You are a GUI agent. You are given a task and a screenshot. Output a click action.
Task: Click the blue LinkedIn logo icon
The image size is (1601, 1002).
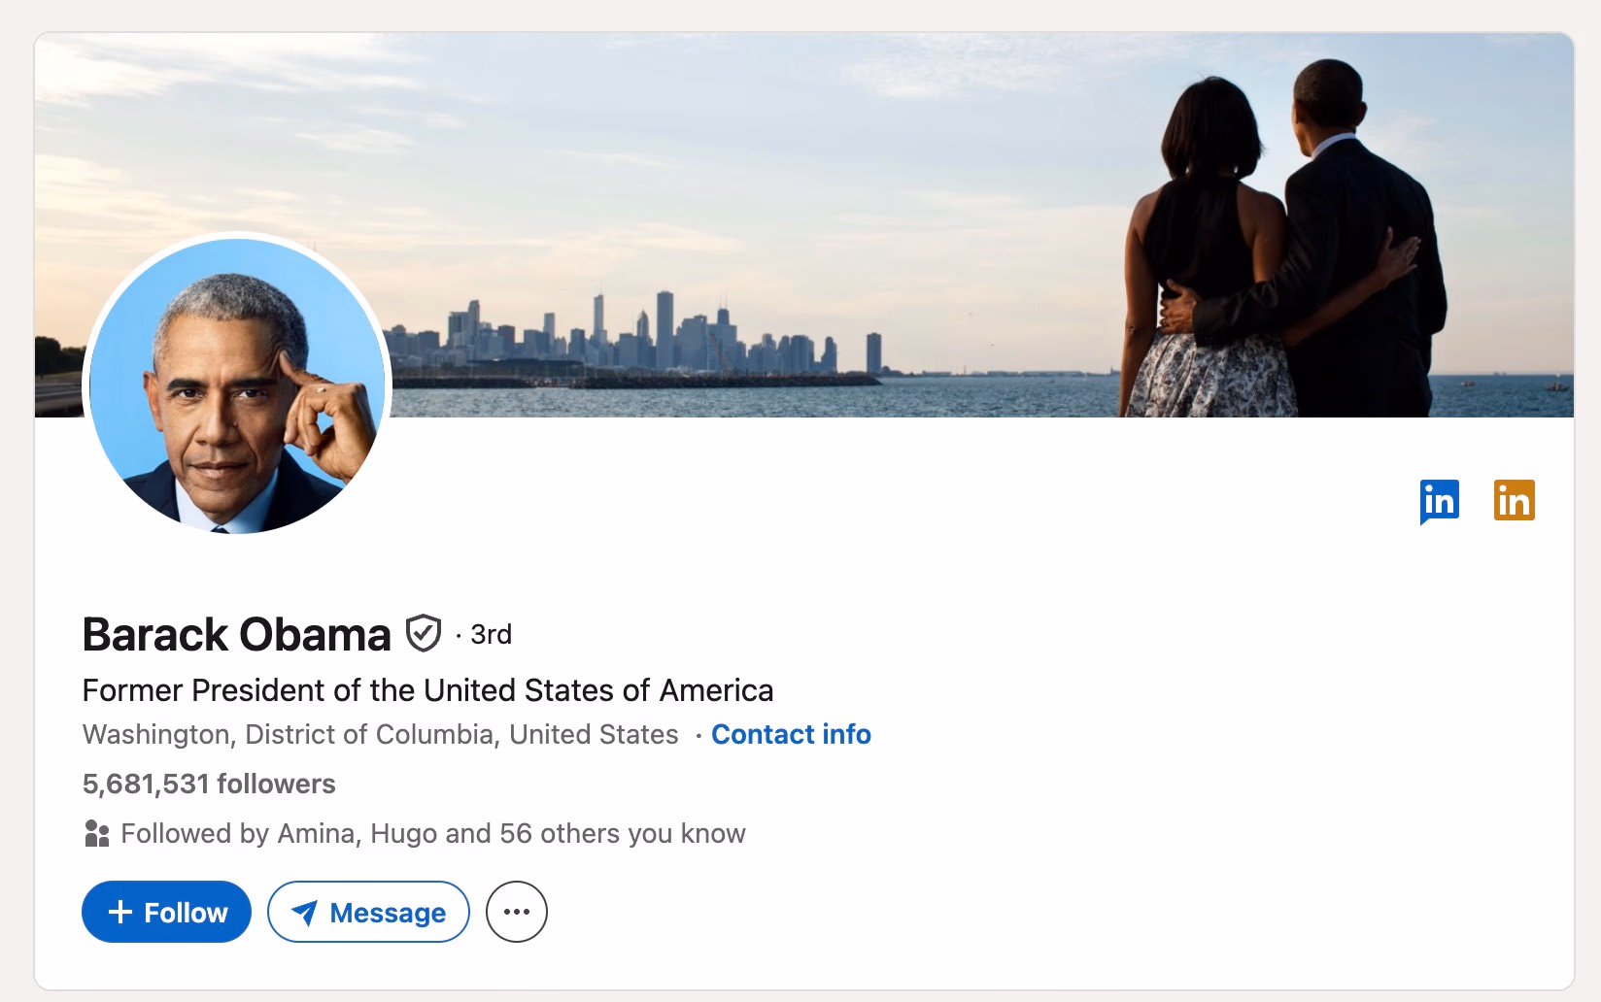pyautogui.click(x=1439, y=501)
